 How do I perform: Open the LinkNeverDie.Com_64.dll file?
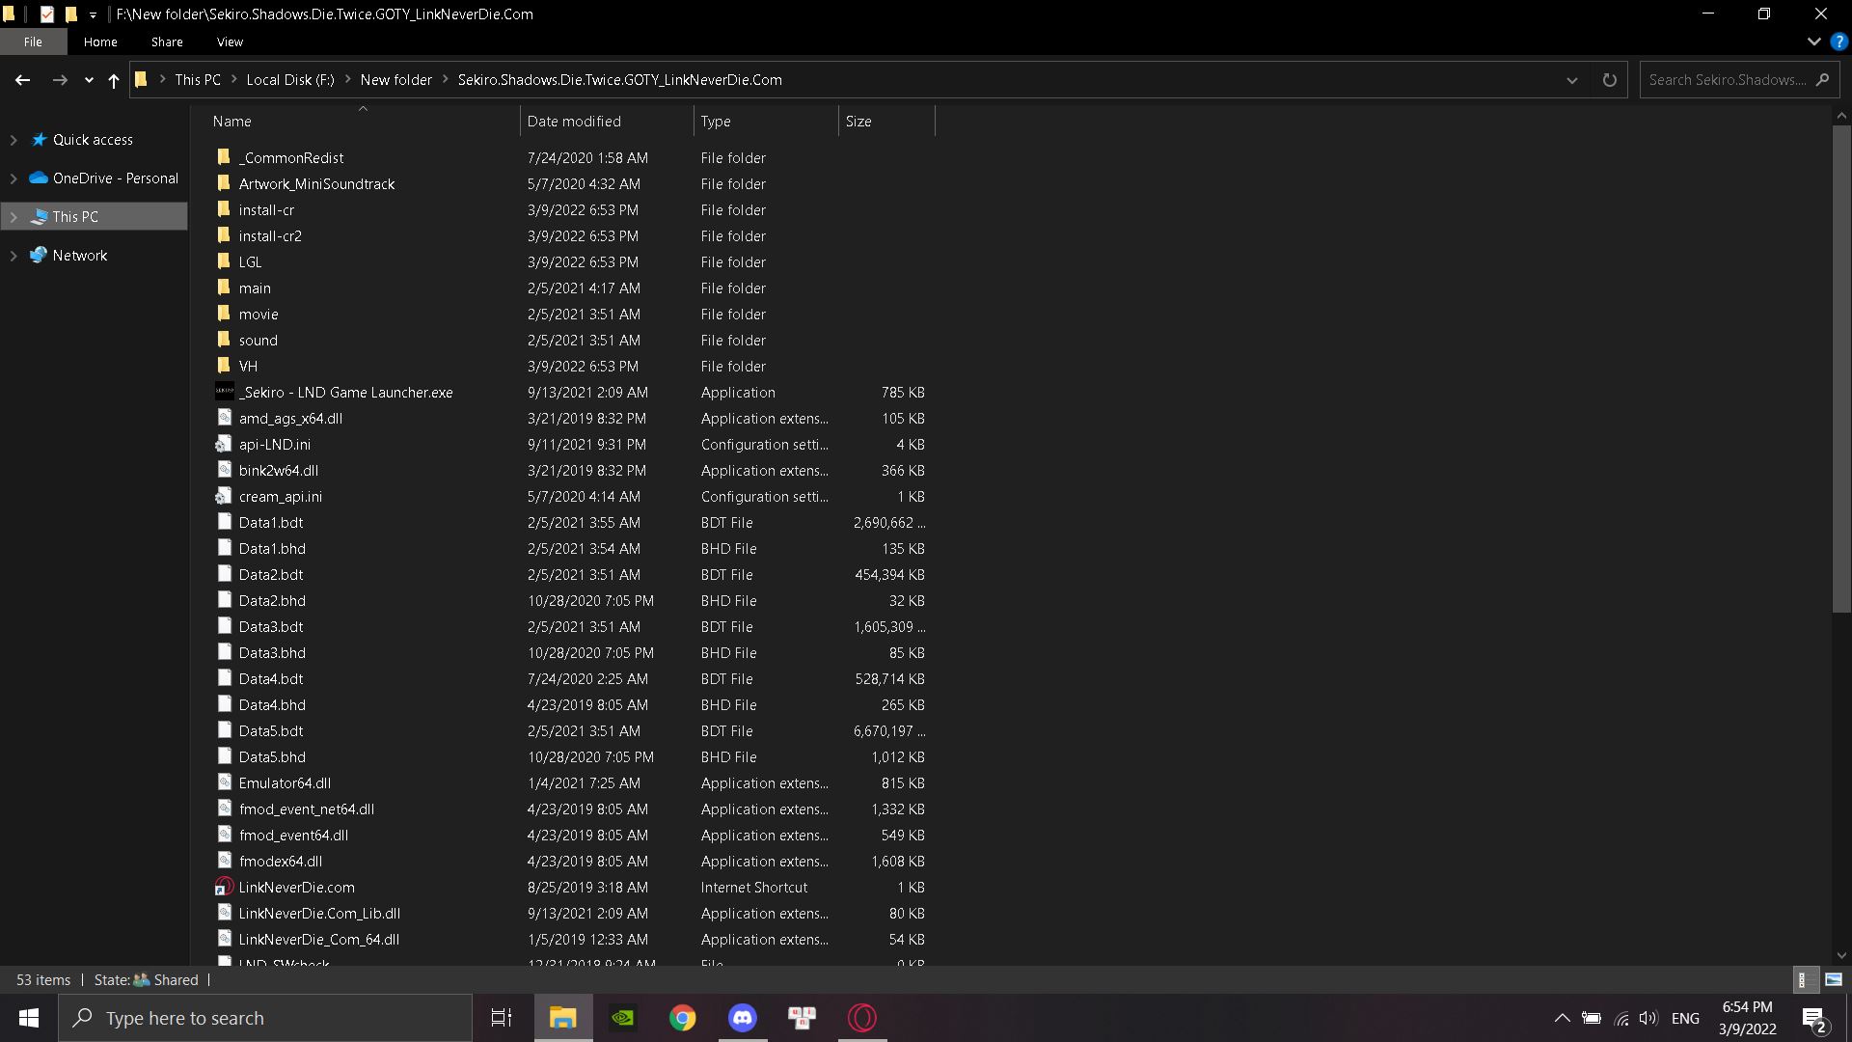(x=319, y=939)
